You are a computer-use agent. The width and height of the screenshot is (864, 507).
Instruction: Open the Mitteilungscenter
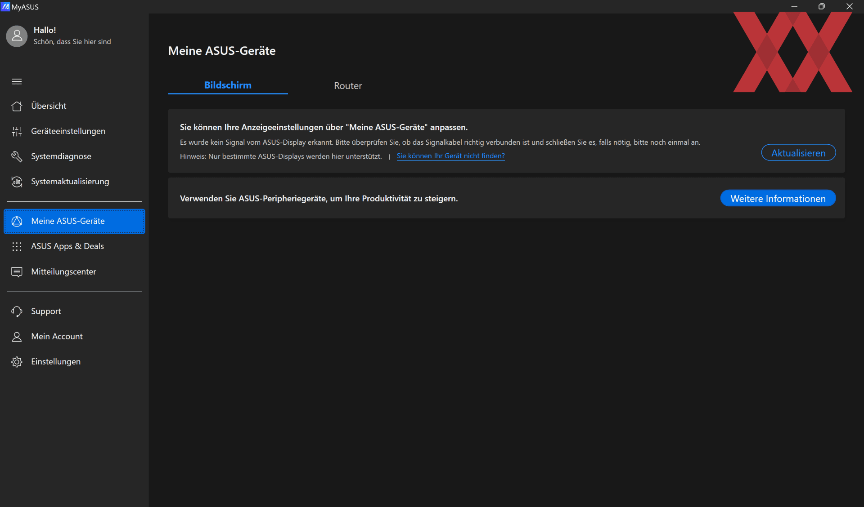click(74, 272)
